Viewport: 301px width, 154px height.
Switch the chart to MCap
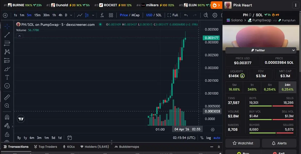click(136, 15)
